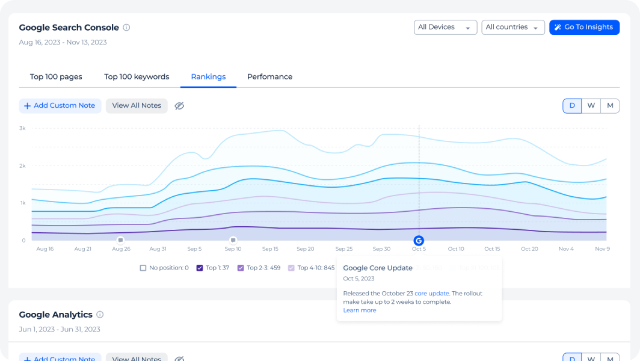
Task: Click Learn more link in tooltip
Action: (360, 310)
